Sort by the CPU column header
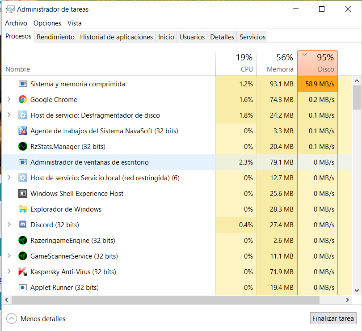Image resolution: width=362 pixels, height=331 pixels. tap(236, 63)
